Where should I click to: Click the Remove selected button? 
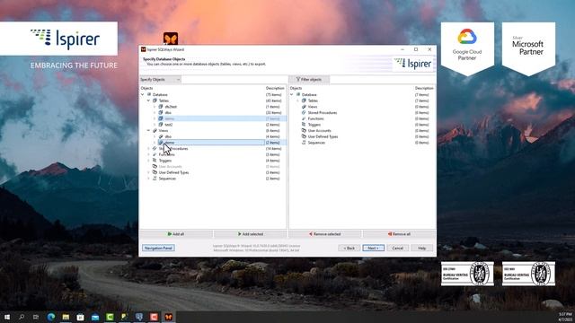pyautogui.click(x=325, y=234)
